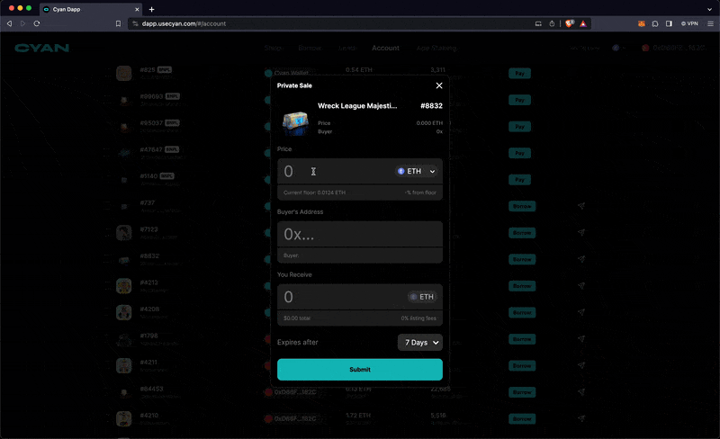720x439 pixels.
Task: Click the VPN button
Action: click(x=689, y=23)
